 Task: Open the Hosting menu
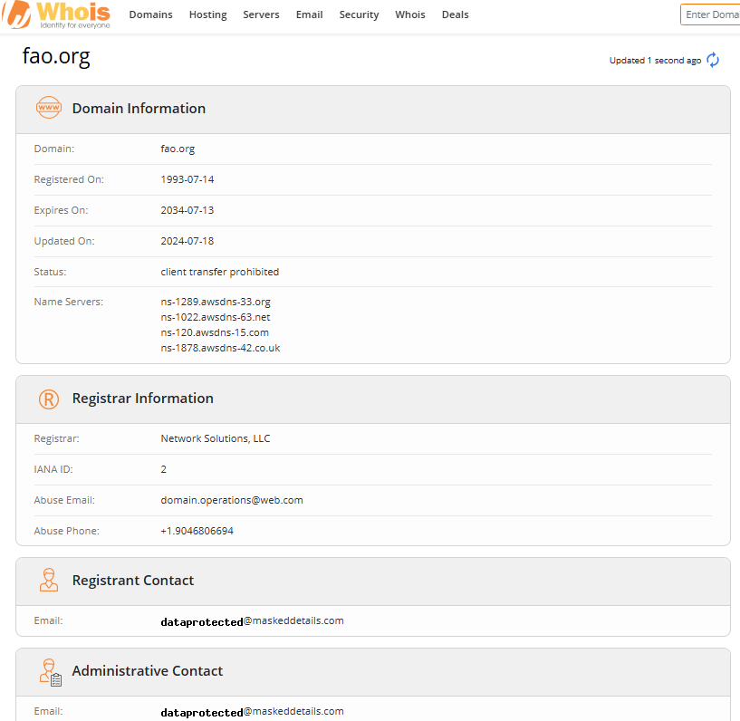(208, 14)
